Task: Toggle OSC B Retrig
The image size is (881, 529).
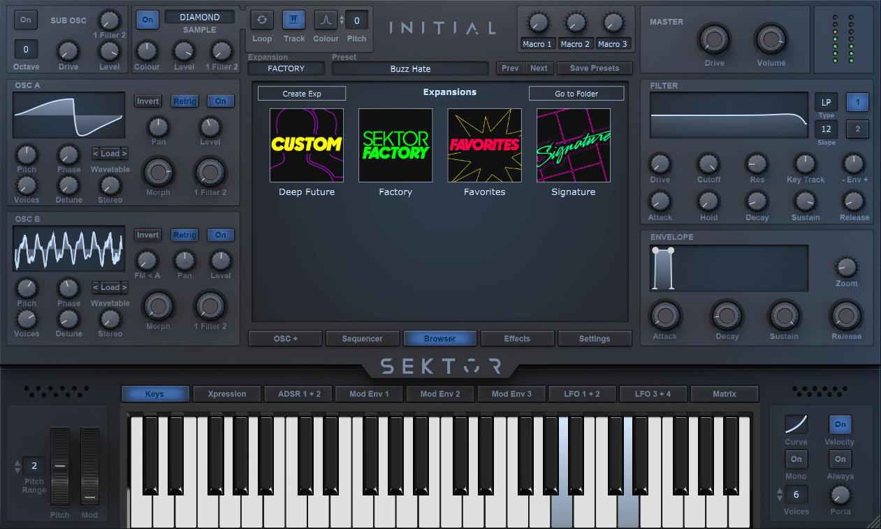Action: [185, 235]
